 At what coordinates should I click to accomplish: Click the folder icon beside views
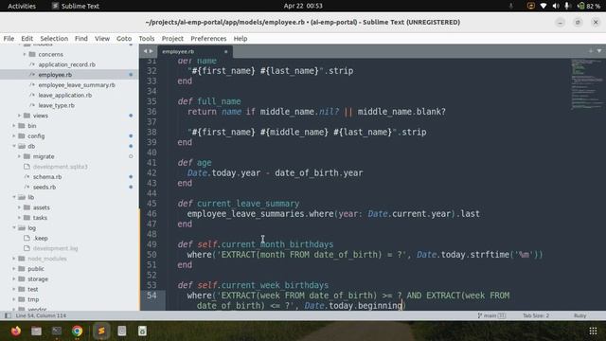(27, 116)
